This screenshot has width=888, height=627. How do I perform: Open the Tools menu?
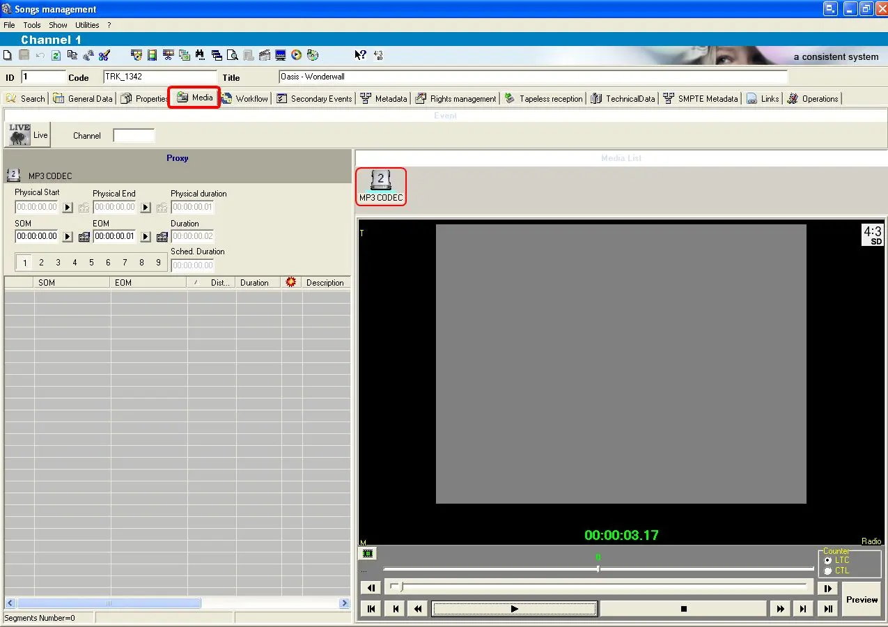coord(32,25)
